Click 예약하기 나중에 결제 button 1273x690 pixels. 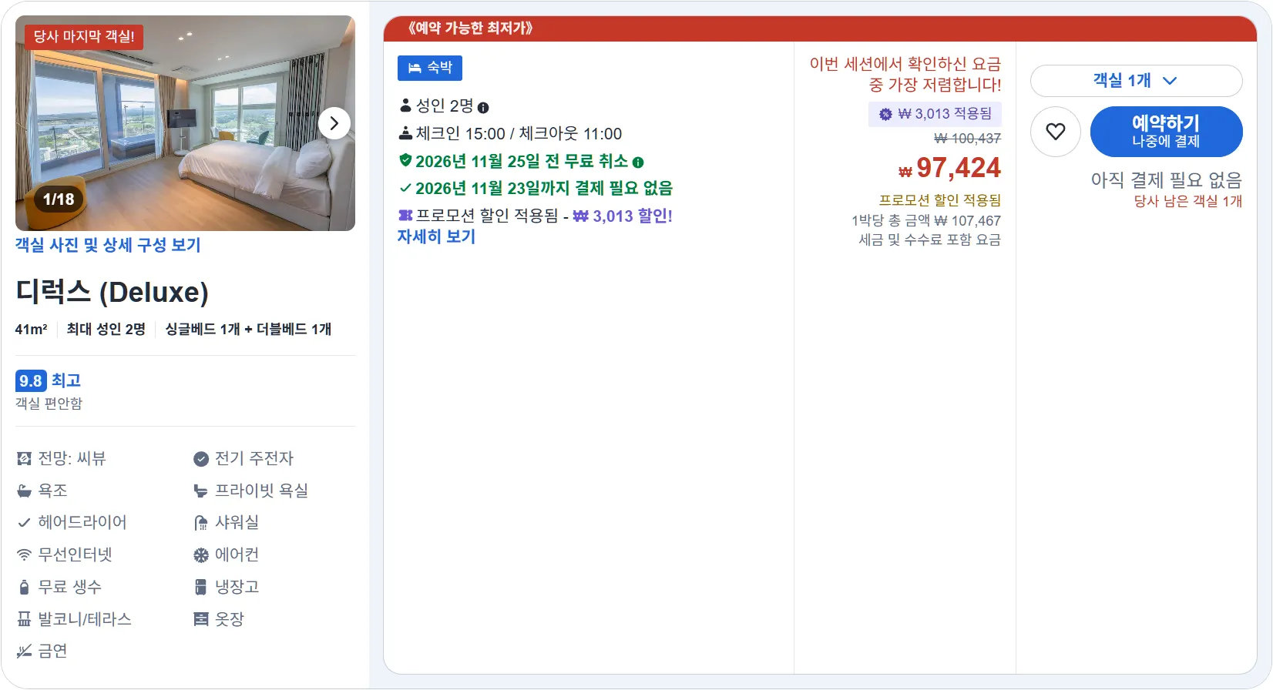click(1166, 132)
